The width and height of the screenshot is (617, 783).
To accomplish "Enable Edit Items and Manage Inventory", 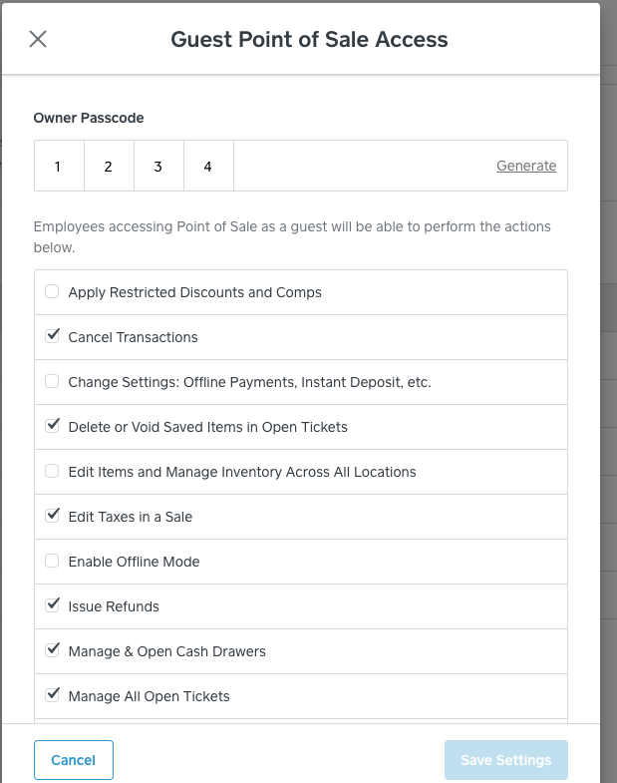I will [52, 471].
